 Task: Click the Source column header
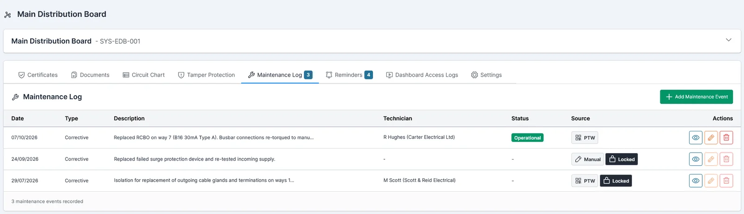pos(580,118)
